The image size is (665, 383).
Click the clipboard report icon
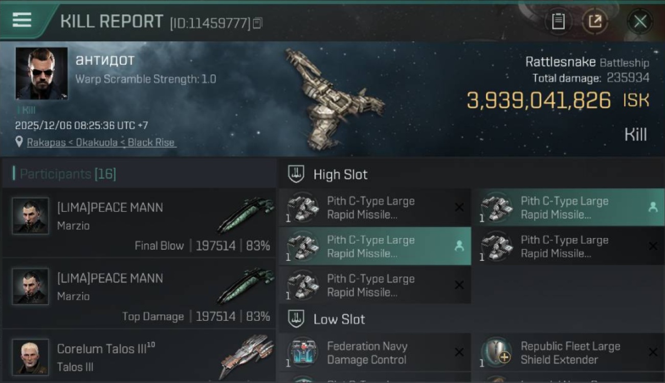point(558,21)
